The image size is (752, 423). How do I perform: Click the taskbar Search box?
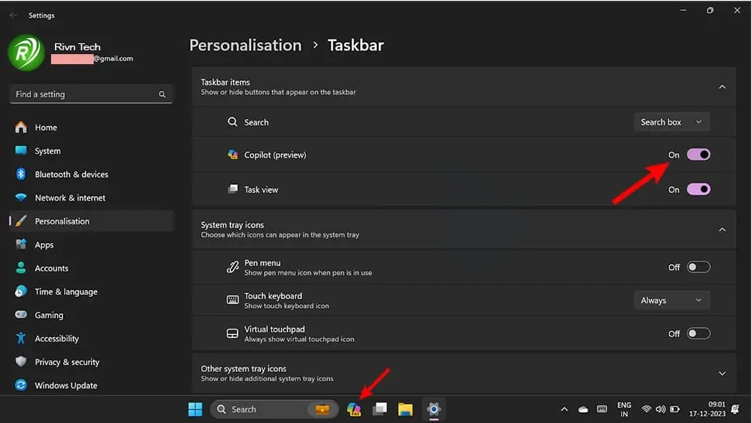274,410
